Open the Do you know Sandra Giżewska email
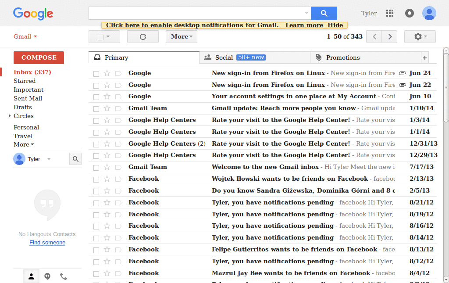 [262, 191]
